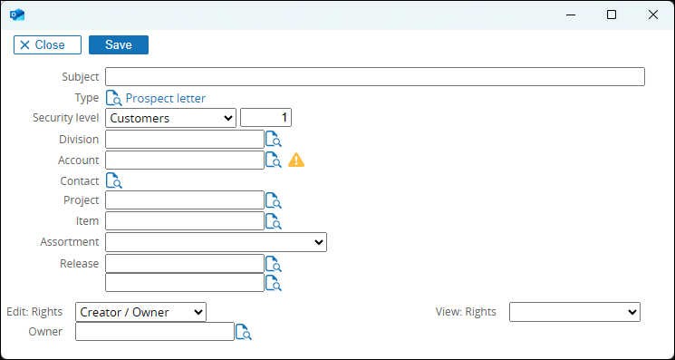Focus the Subject text field
This screenshot has width=675, height=360.
(x=375, y=77)
